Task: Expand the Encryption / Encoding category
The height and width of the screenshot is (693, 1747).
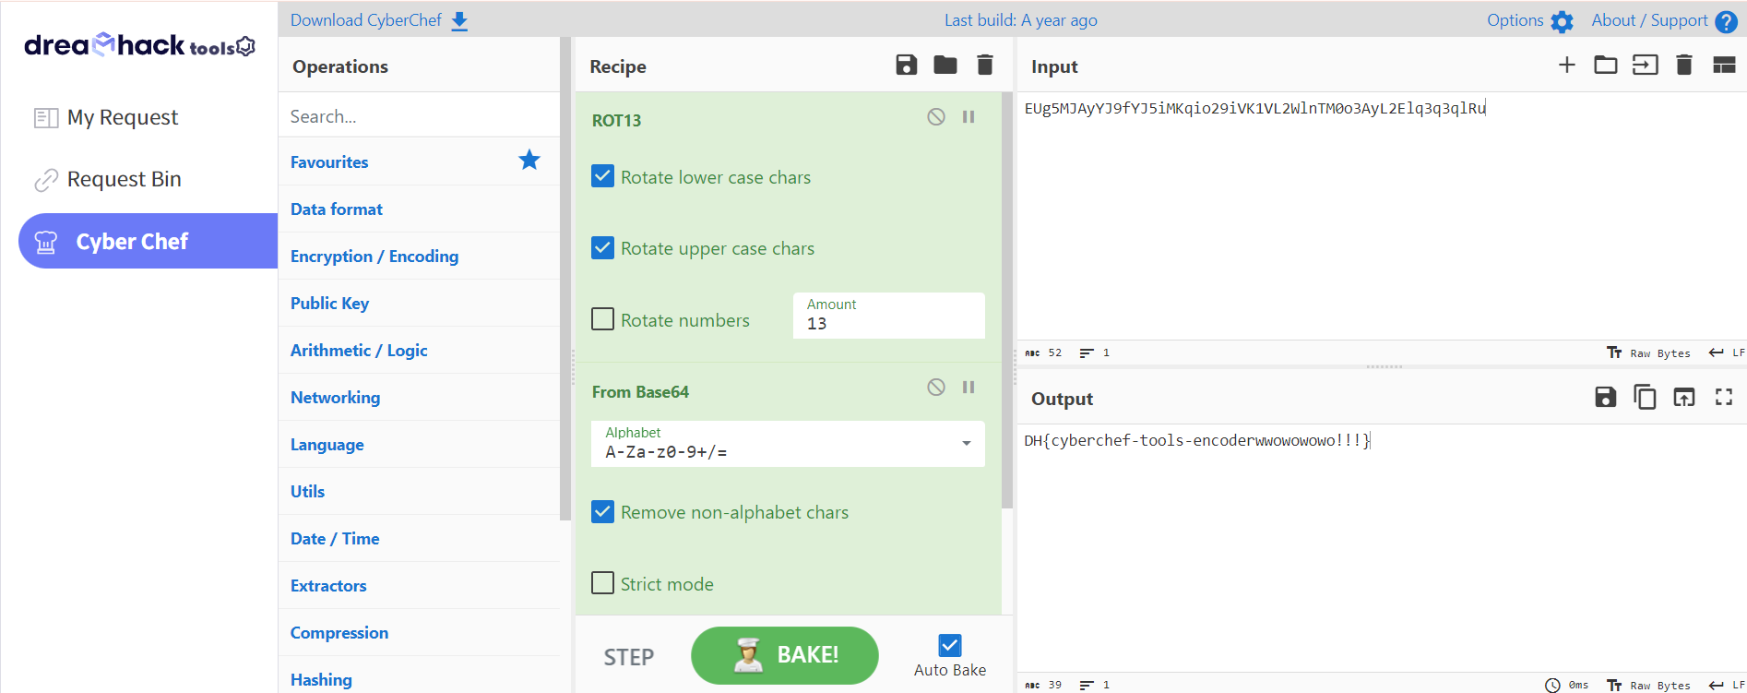Action: [420, 256]
